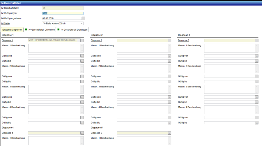Open Diagnose 1 Massn. 1 Gültig von date picker
Image resolution: width=262 pixels, height=146 pixels.
click(x=82, y=56)
